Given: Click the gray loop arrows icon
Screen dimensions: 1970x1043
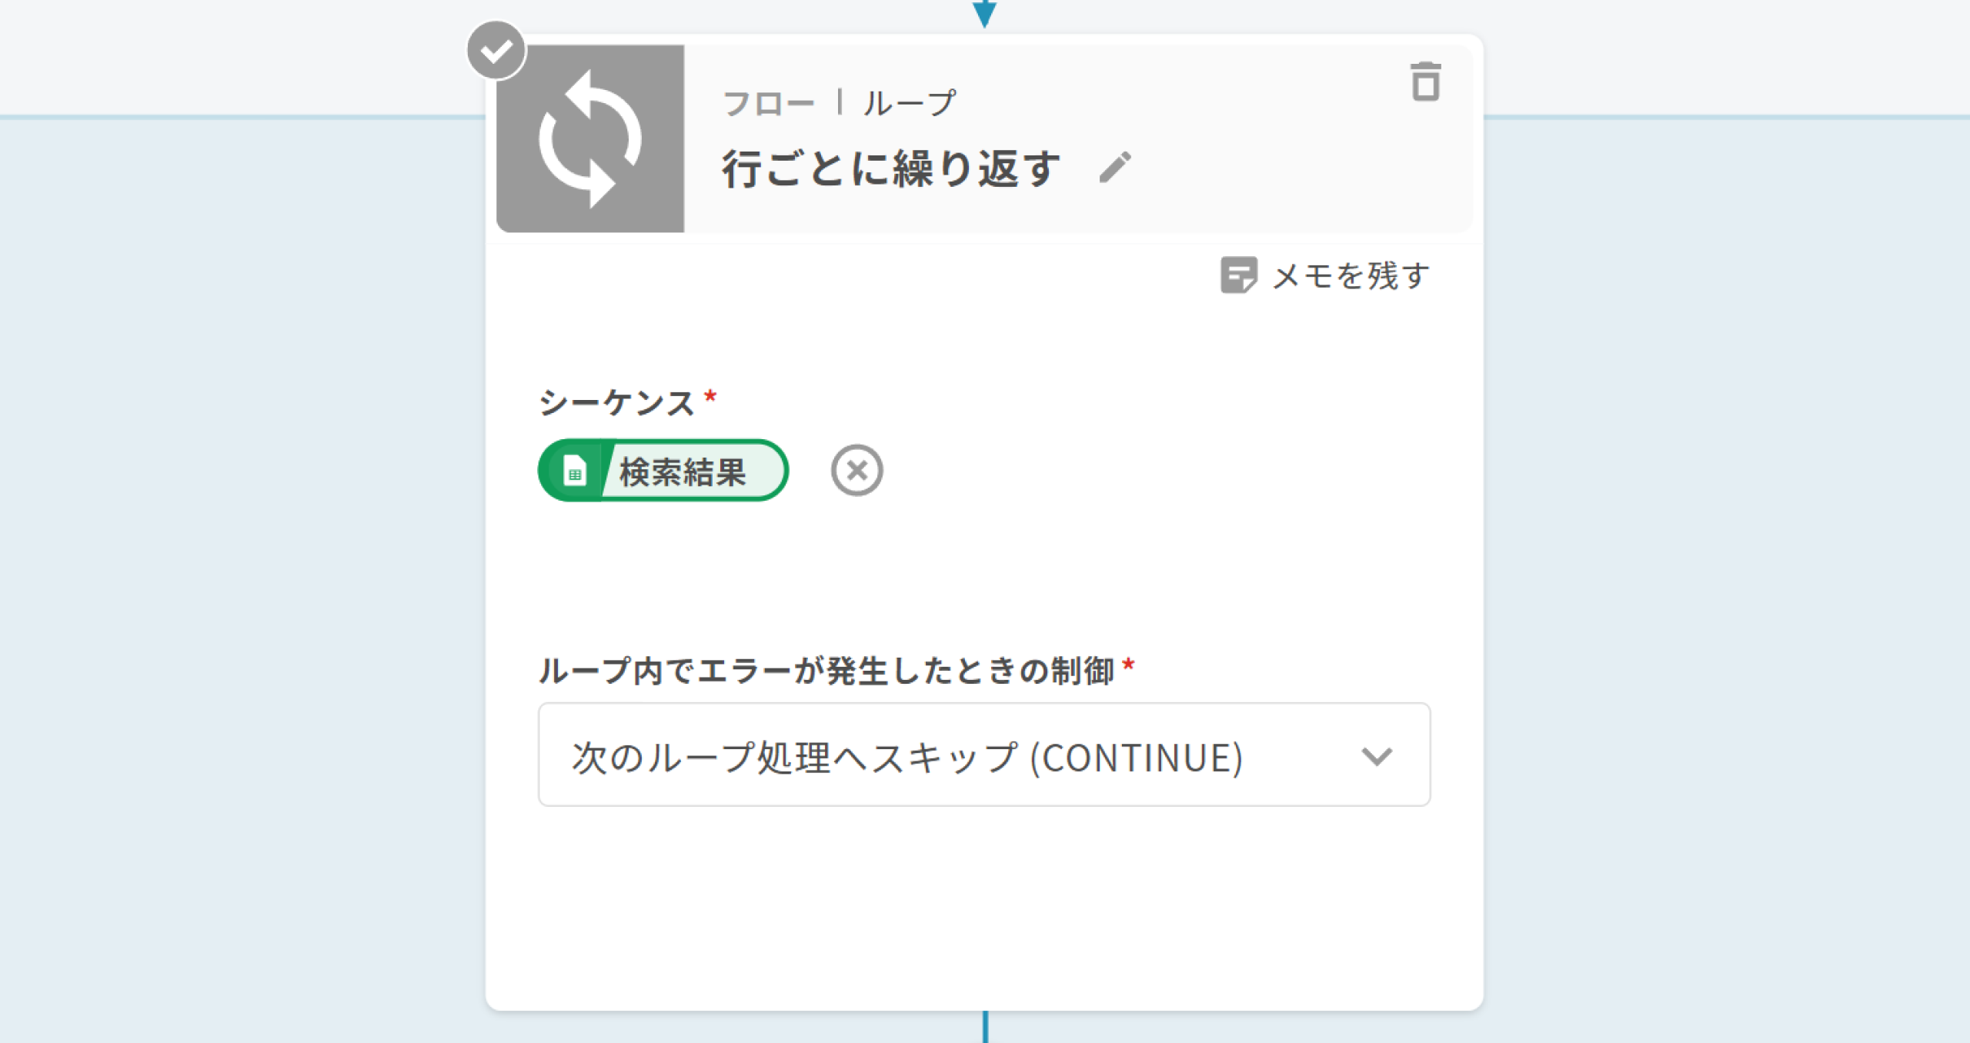Looking at the screenshot, I should tap(590, 138).
